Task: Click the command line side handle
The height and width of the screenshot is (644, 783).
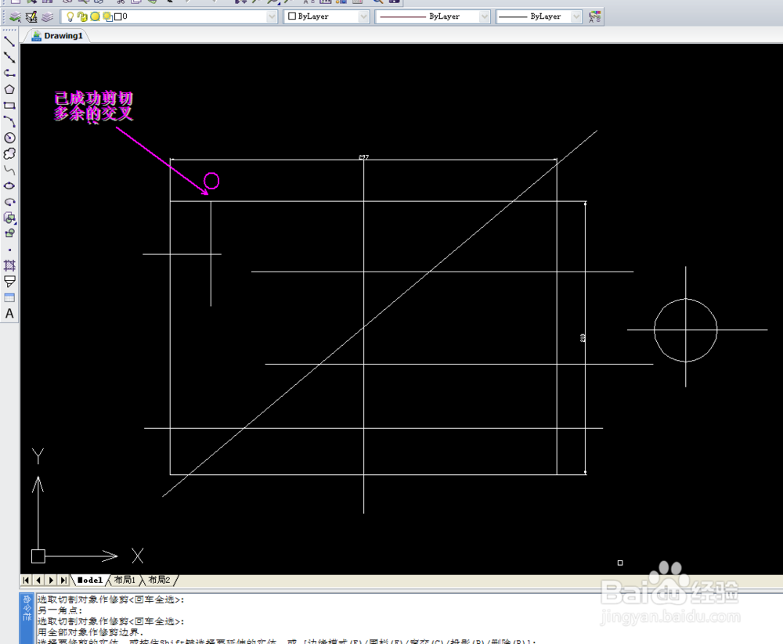Action: [27, 618]
